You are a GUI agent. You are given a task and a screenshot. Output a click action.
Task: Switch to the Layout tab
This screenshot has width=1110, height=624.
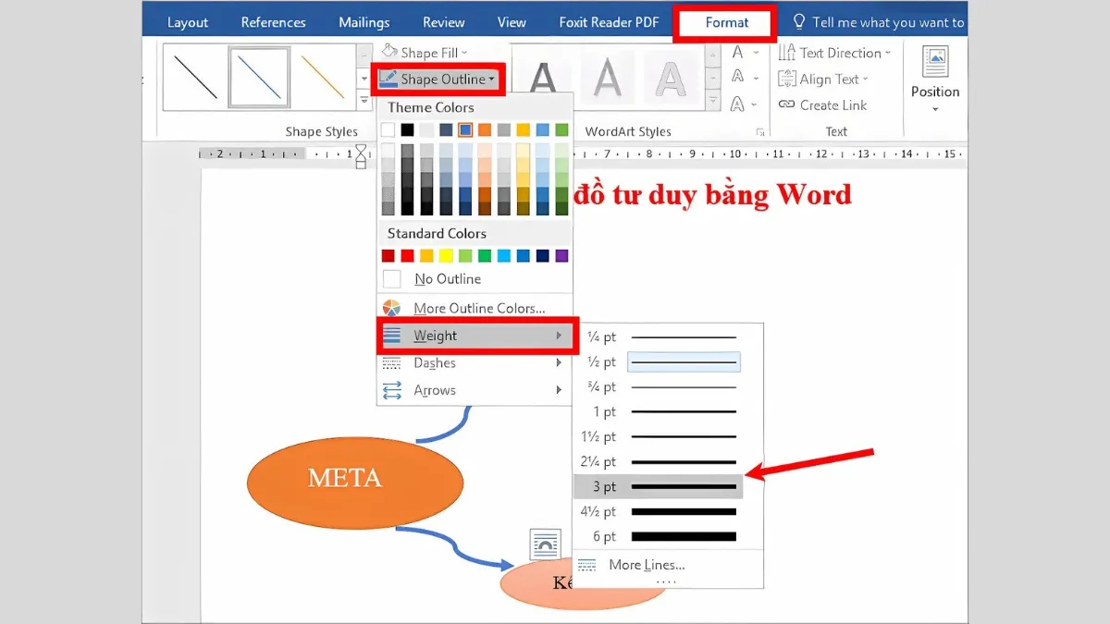point(188,22)
